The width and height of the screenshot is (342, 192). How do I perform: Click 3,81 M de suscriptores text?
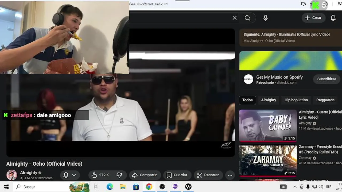(x=36, y=178)
